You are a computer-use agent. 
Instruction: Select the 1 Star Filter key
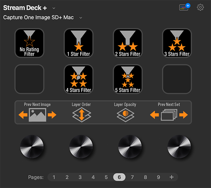click(x=78, y=43)
